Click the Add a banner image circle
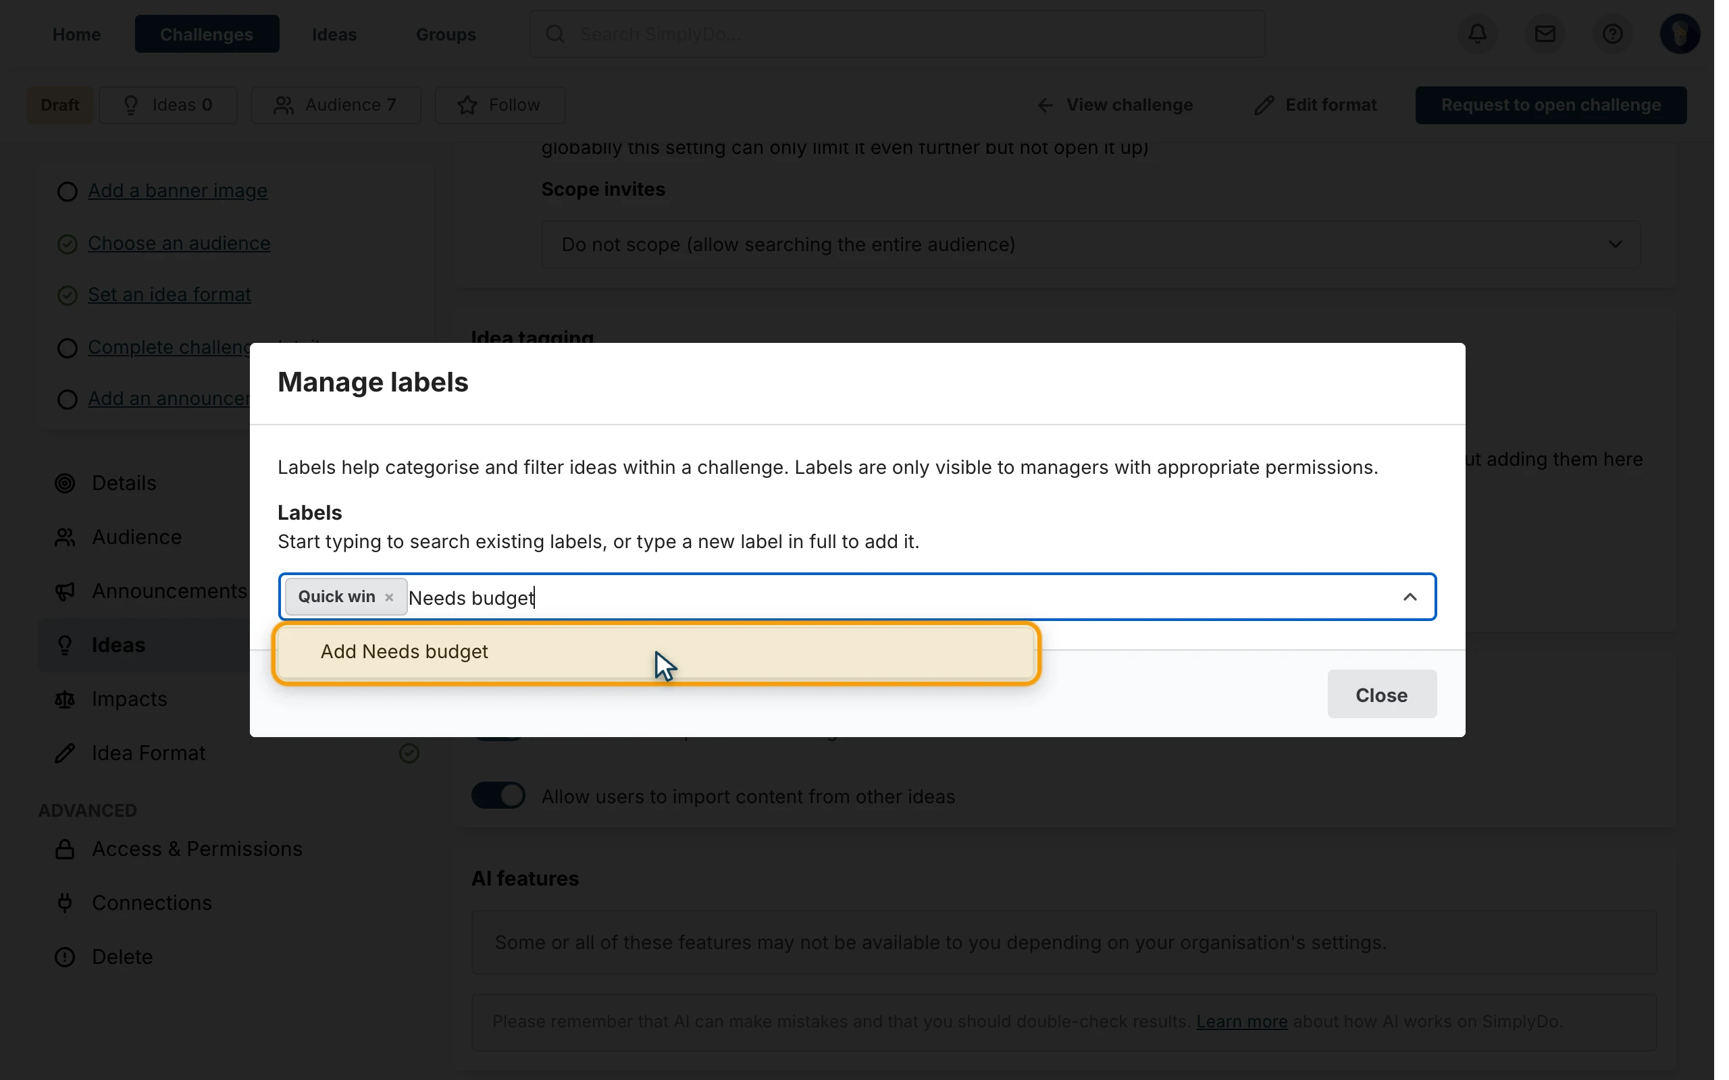 pos(67,192)
